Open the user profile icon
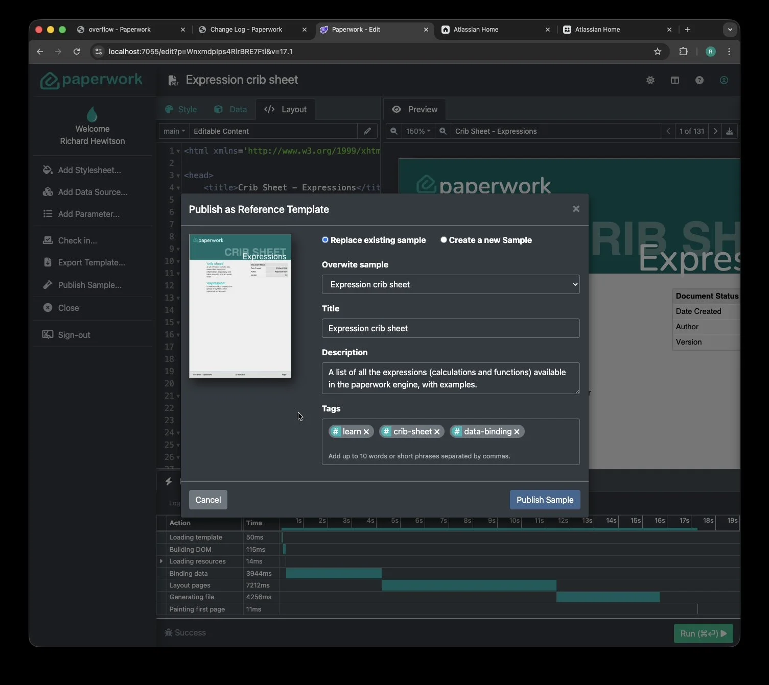Viewport: 769px width, 685px height. pos(724,80)
